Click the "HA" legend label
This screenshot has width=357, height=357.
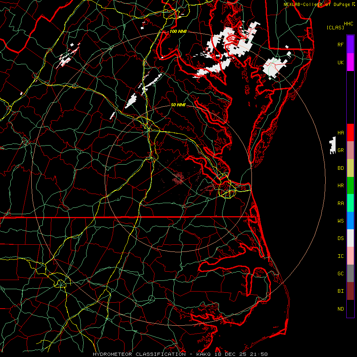[341, 132]
